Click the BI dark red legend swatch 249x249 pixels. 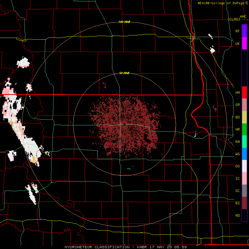pyautogui.click(x=244, y=203)
